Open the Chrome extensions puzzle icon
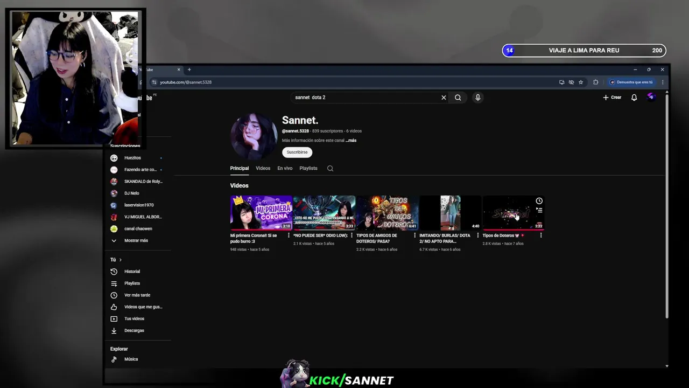This screenshot has width=689, height=388. point(595,82)
